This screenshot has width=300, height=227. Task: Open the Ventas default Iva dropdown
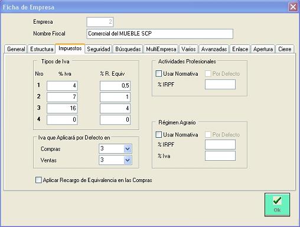tap(128, 160)
